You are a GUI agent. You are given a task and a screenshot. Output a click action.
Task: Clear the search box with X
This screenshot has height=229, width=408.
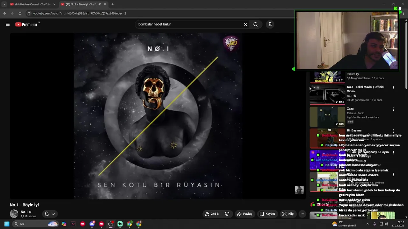tap(245, 24)
